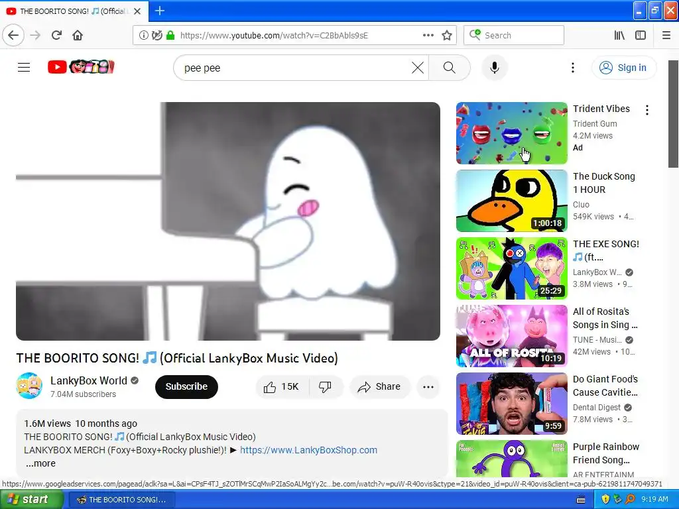Like the video with thumbs up 15K
The image size is (679, 509).
pyautogui.click(x=282, y=386)
